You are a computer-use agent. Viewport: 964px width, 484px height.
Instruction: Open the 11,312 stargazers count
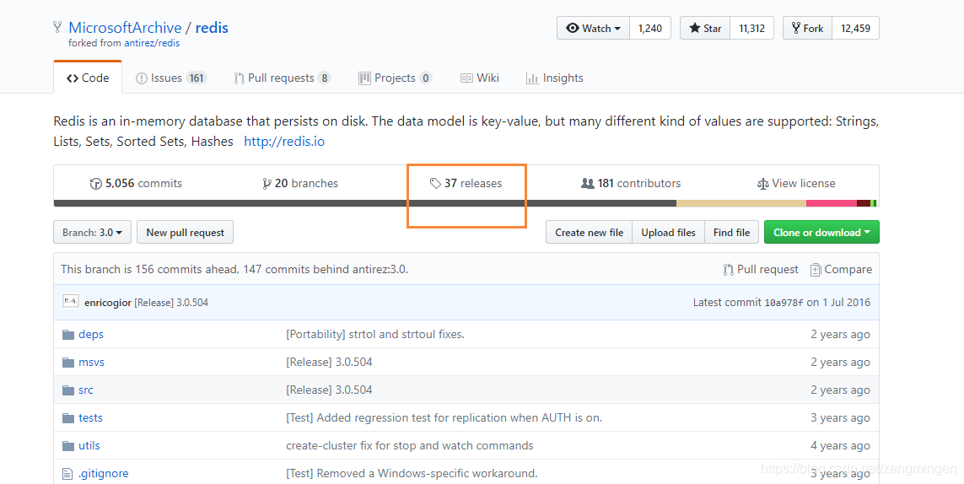point(752,29)
